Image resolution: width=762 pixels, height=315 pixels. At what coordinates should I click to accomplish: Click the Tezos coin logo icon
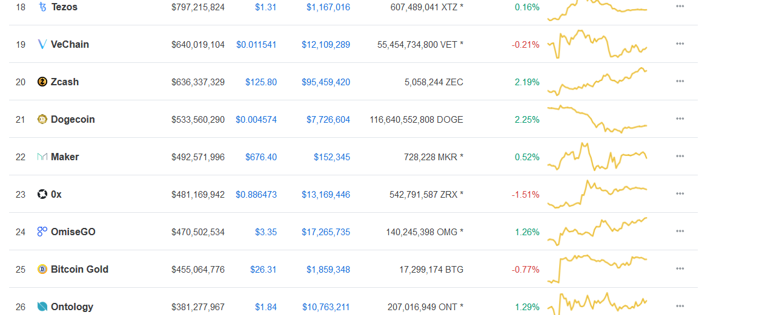coord(42,7)
